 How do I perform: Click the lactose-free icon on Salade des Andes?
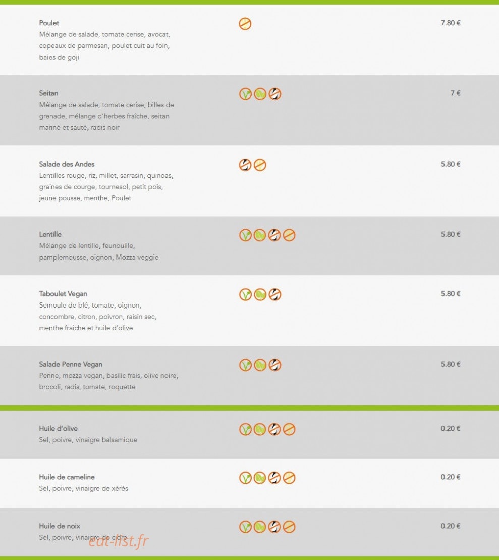(x=245, y=165)
